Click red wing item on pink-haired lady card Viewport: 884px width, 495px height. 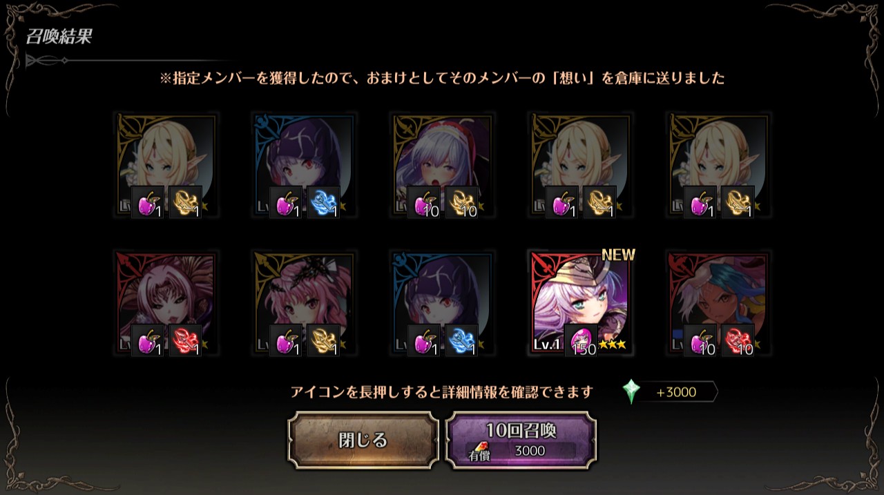click(185, 340)
